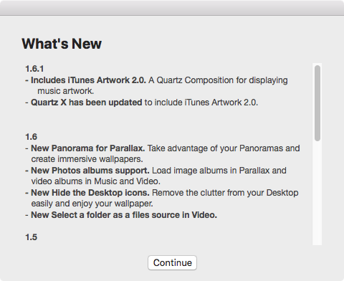The image size is (344, 281).
Task: Click "New Select a folder as a files source" entry
Action: point(124,215)
